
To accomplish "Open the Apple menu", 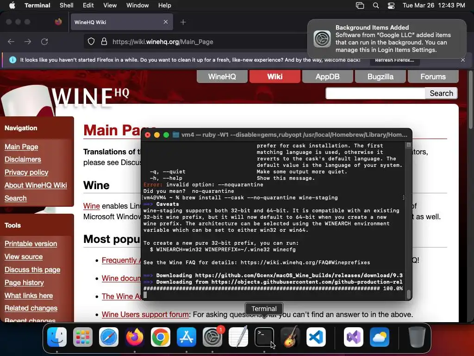I will 12,6.
